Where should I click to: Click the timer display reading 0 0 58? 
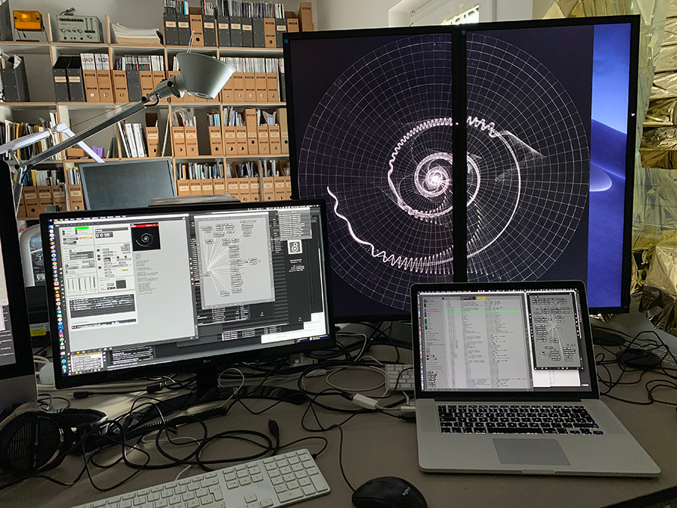pyautogui.click(x=104, y=235)
